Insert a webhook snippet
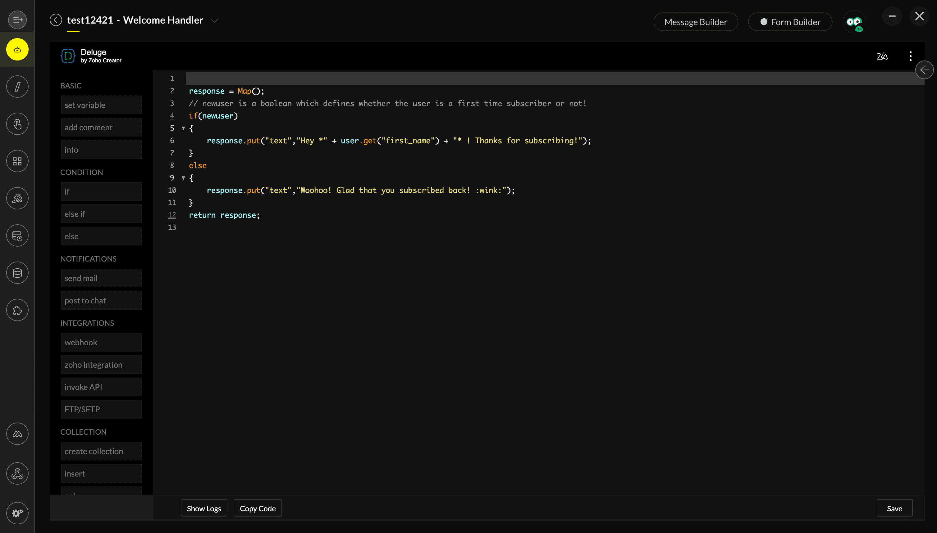 pyautogui.click(x=101, y=342)
